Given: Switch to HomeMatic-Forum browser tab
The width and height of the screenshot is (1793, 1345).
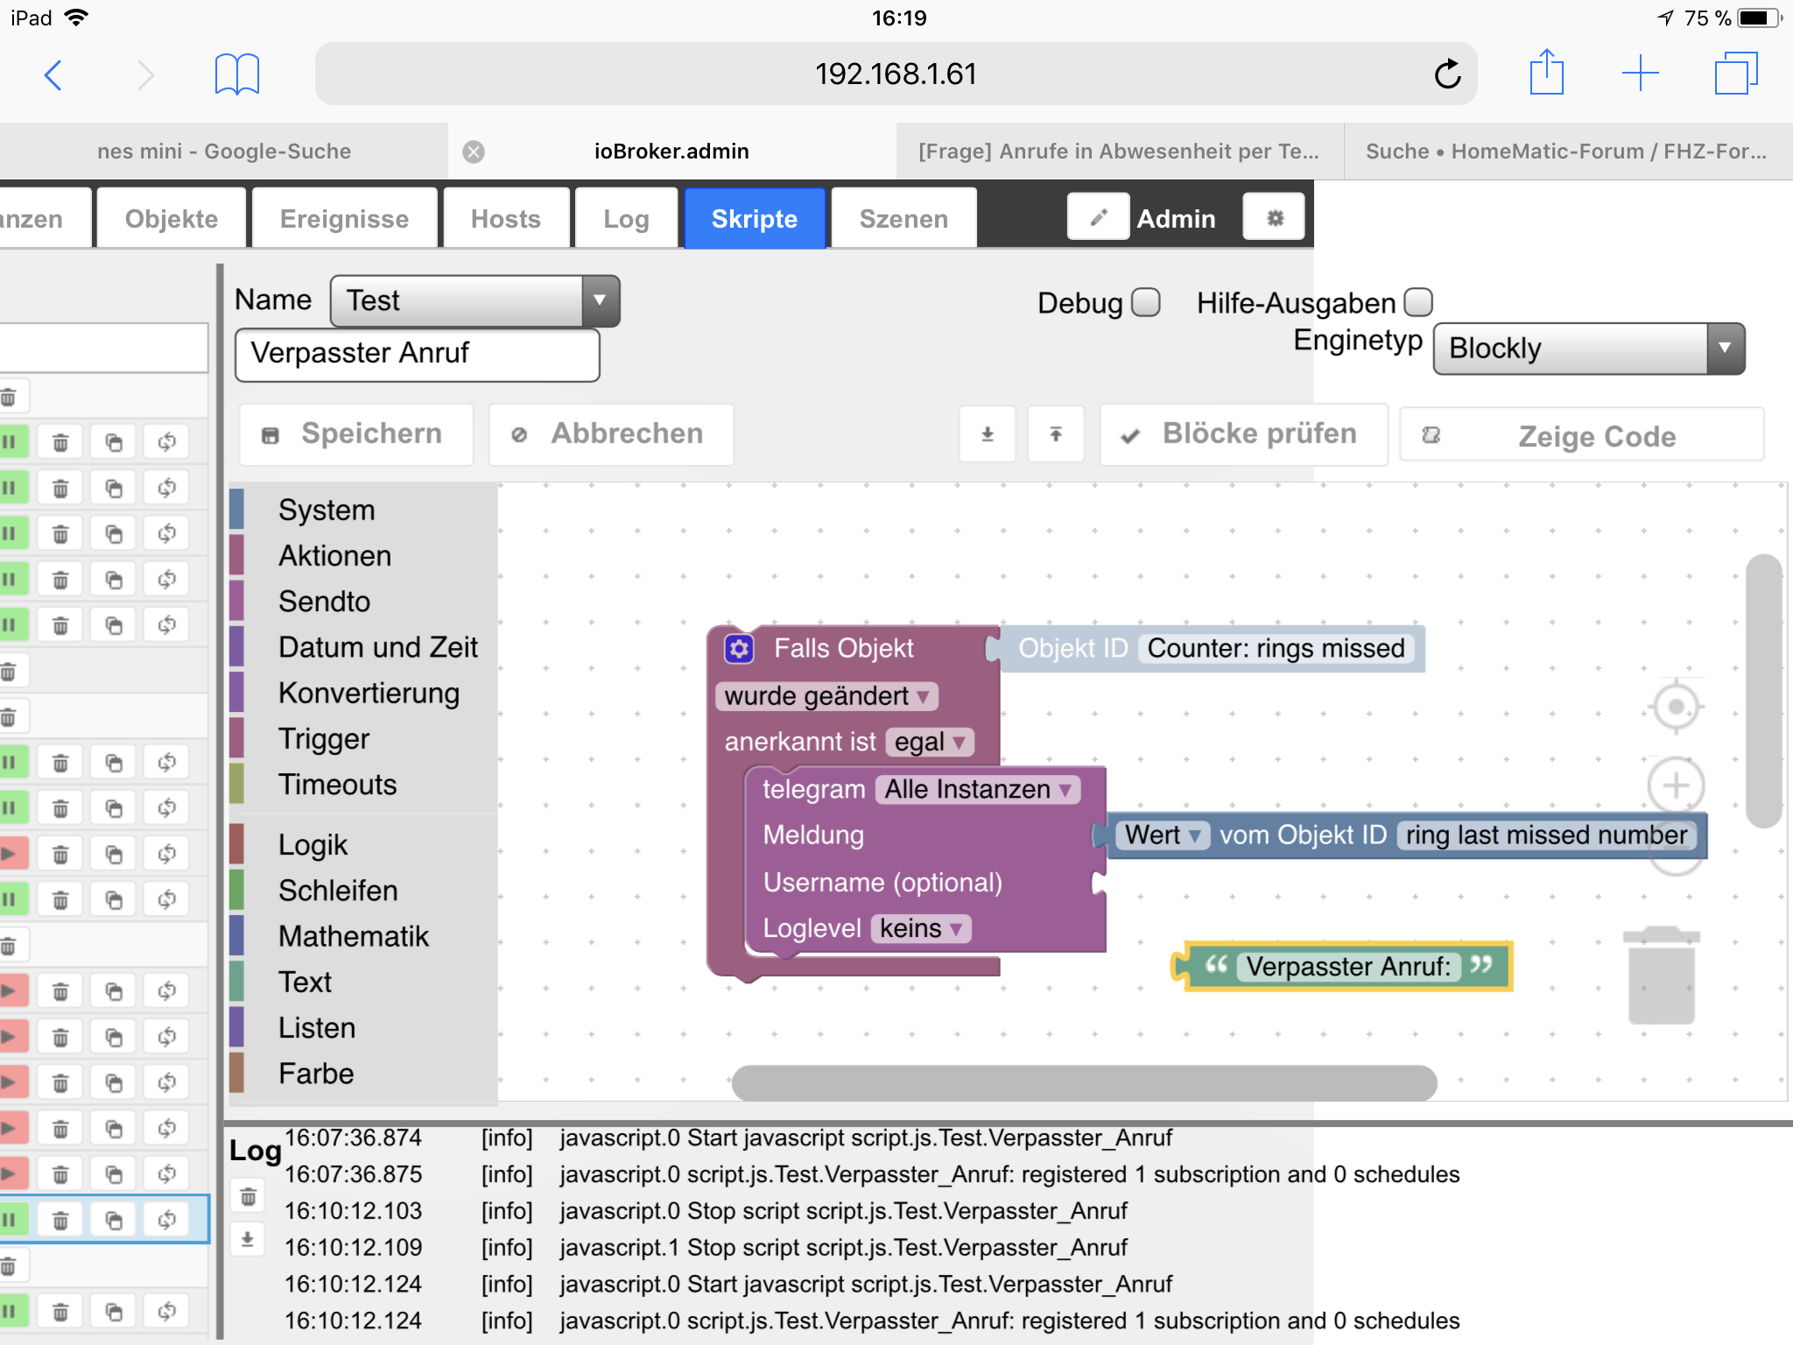Looking at the screenshot, I should pos(1567,151).
